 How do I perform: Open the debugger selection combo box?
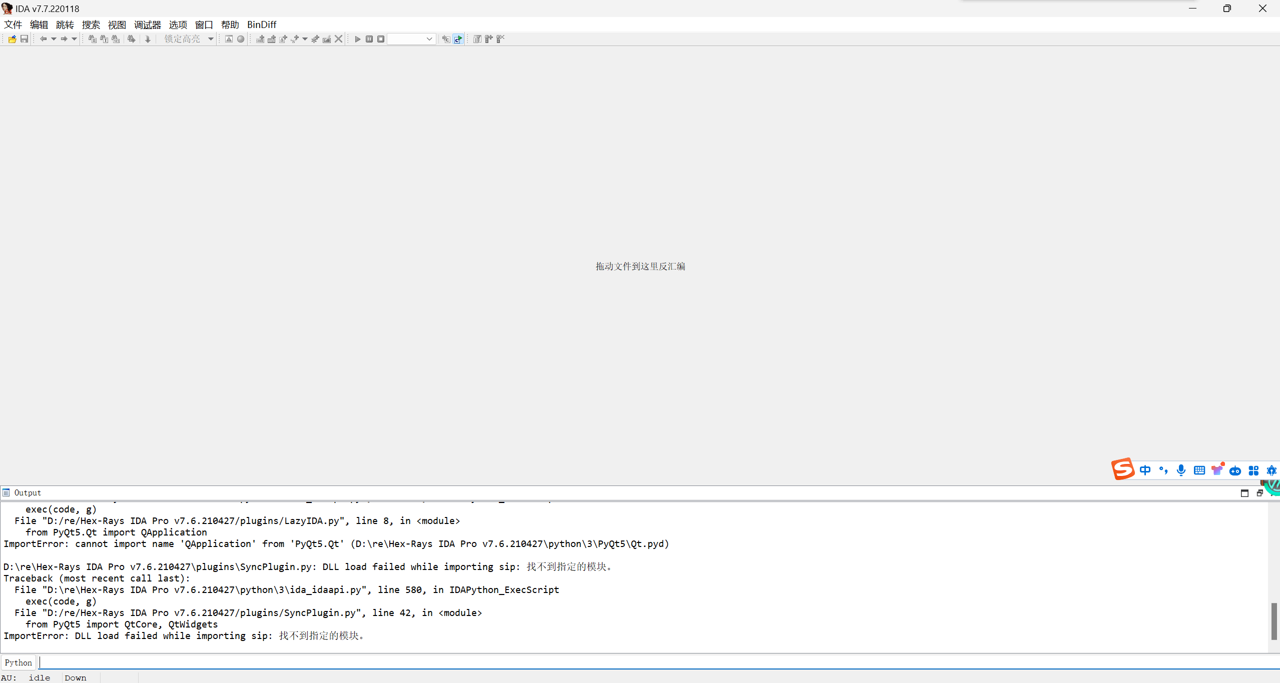pyautogui.click(x=412, y=39)
